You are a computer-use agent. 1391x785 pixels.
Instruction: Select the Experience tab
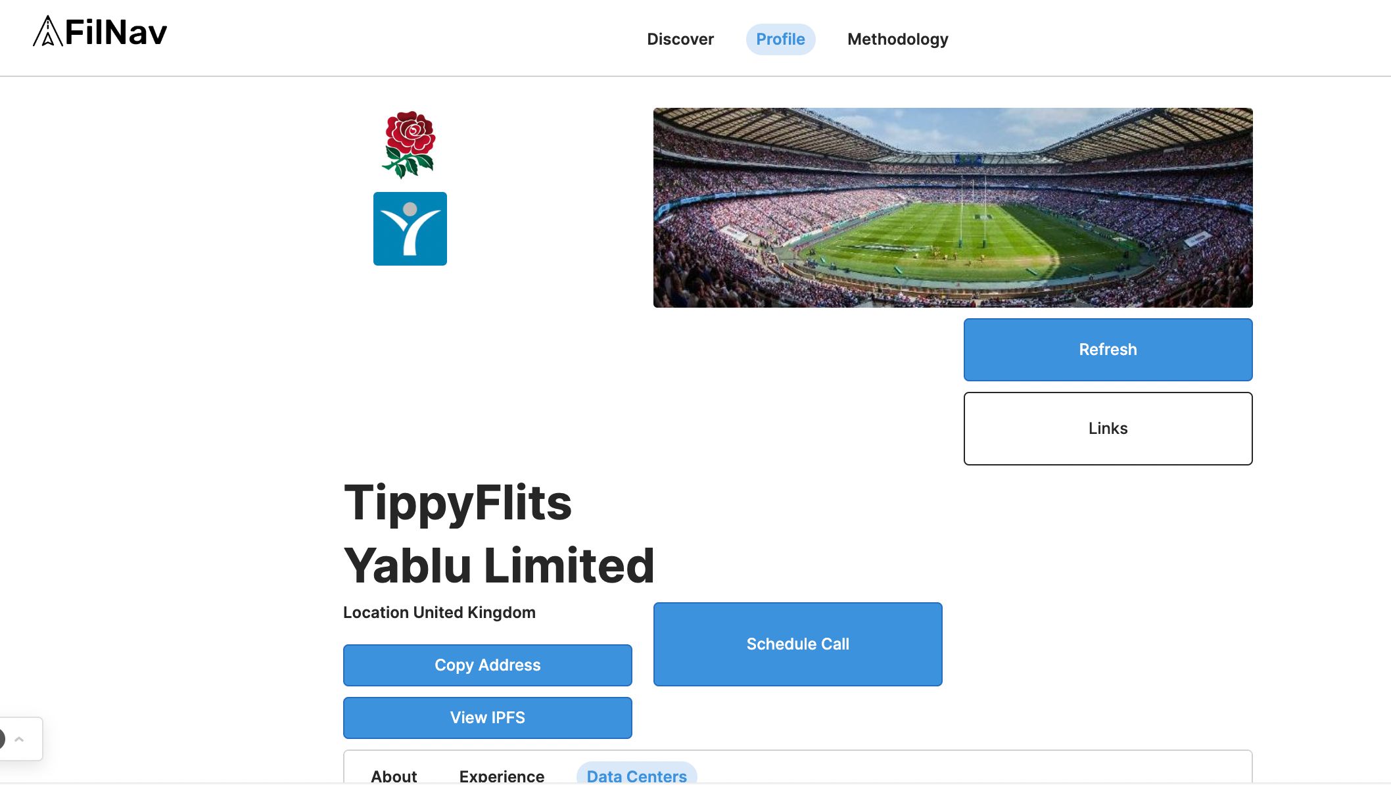click(x=502, y=775)
